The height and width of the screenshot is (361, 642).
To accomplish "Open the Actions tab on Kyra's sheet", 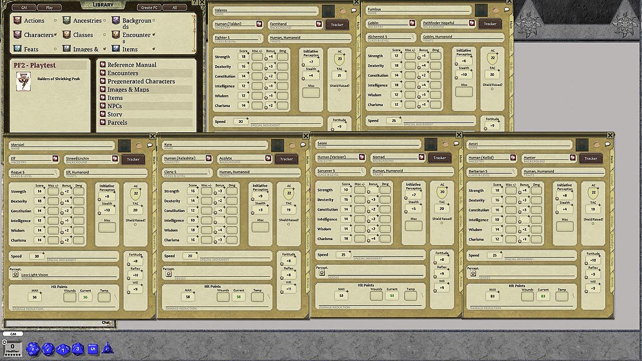I will click(307, 283).
